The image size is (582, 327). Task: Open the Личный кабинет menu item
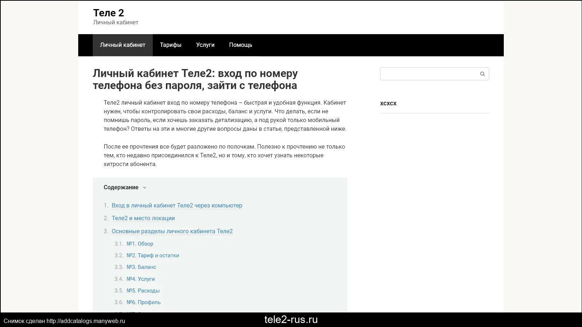[123, 45]
